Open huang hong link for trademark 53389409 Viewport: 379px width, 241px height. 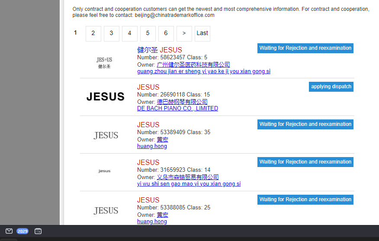point(152,146)
